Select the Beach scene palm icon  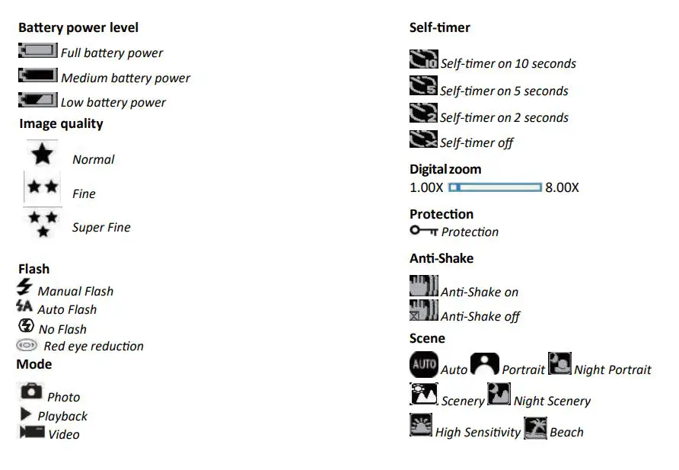tap(536, 428)
